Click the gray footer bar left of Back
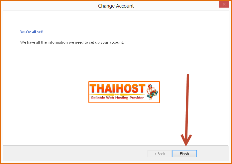This screenshot has height=164, width=232. (x=74, y=153)
